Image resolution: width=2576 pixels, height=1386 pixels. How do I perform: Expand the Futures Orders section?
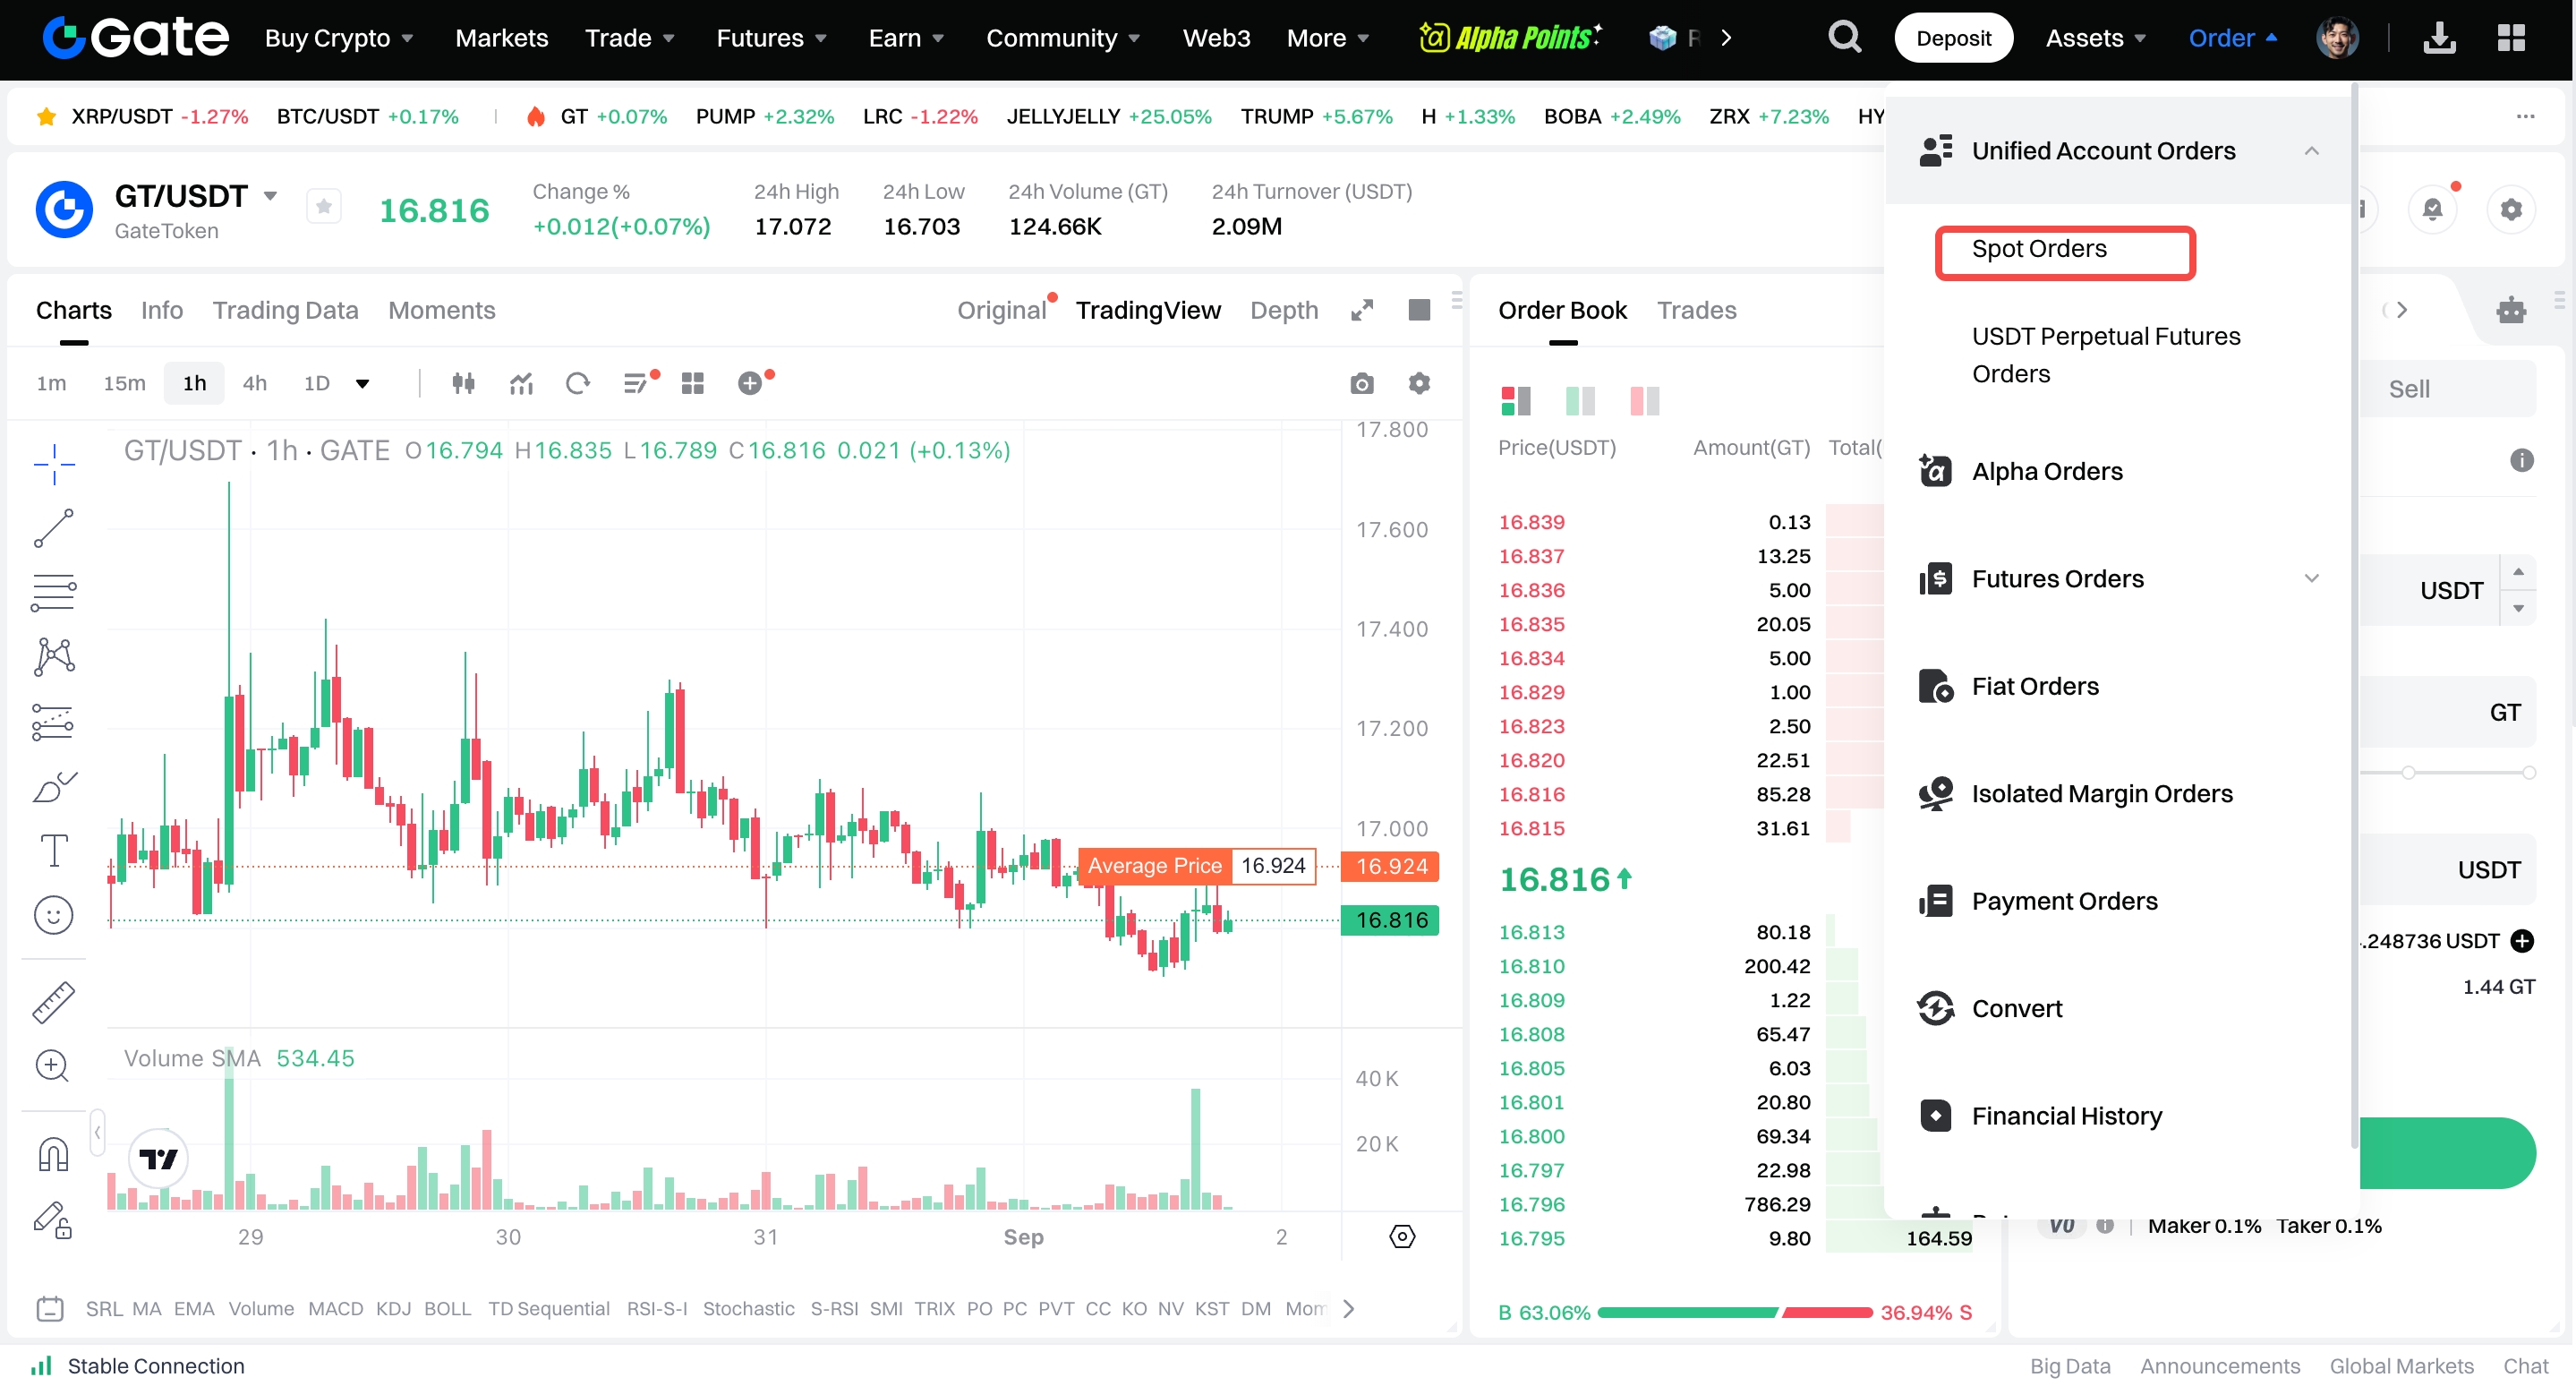coord(2311,579)
